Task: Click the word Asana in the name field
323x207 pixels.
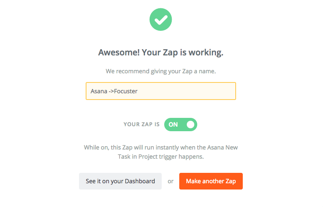Action: (99, 91)
